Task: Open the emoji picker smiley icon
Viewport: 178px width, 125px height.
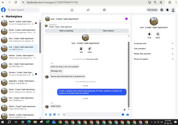Action: tap(123, 115)
